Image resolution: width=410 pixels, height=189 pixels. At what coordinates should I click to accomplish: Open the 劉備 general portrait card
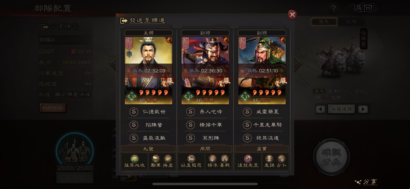pyautogui.click(x=149, y=71)
